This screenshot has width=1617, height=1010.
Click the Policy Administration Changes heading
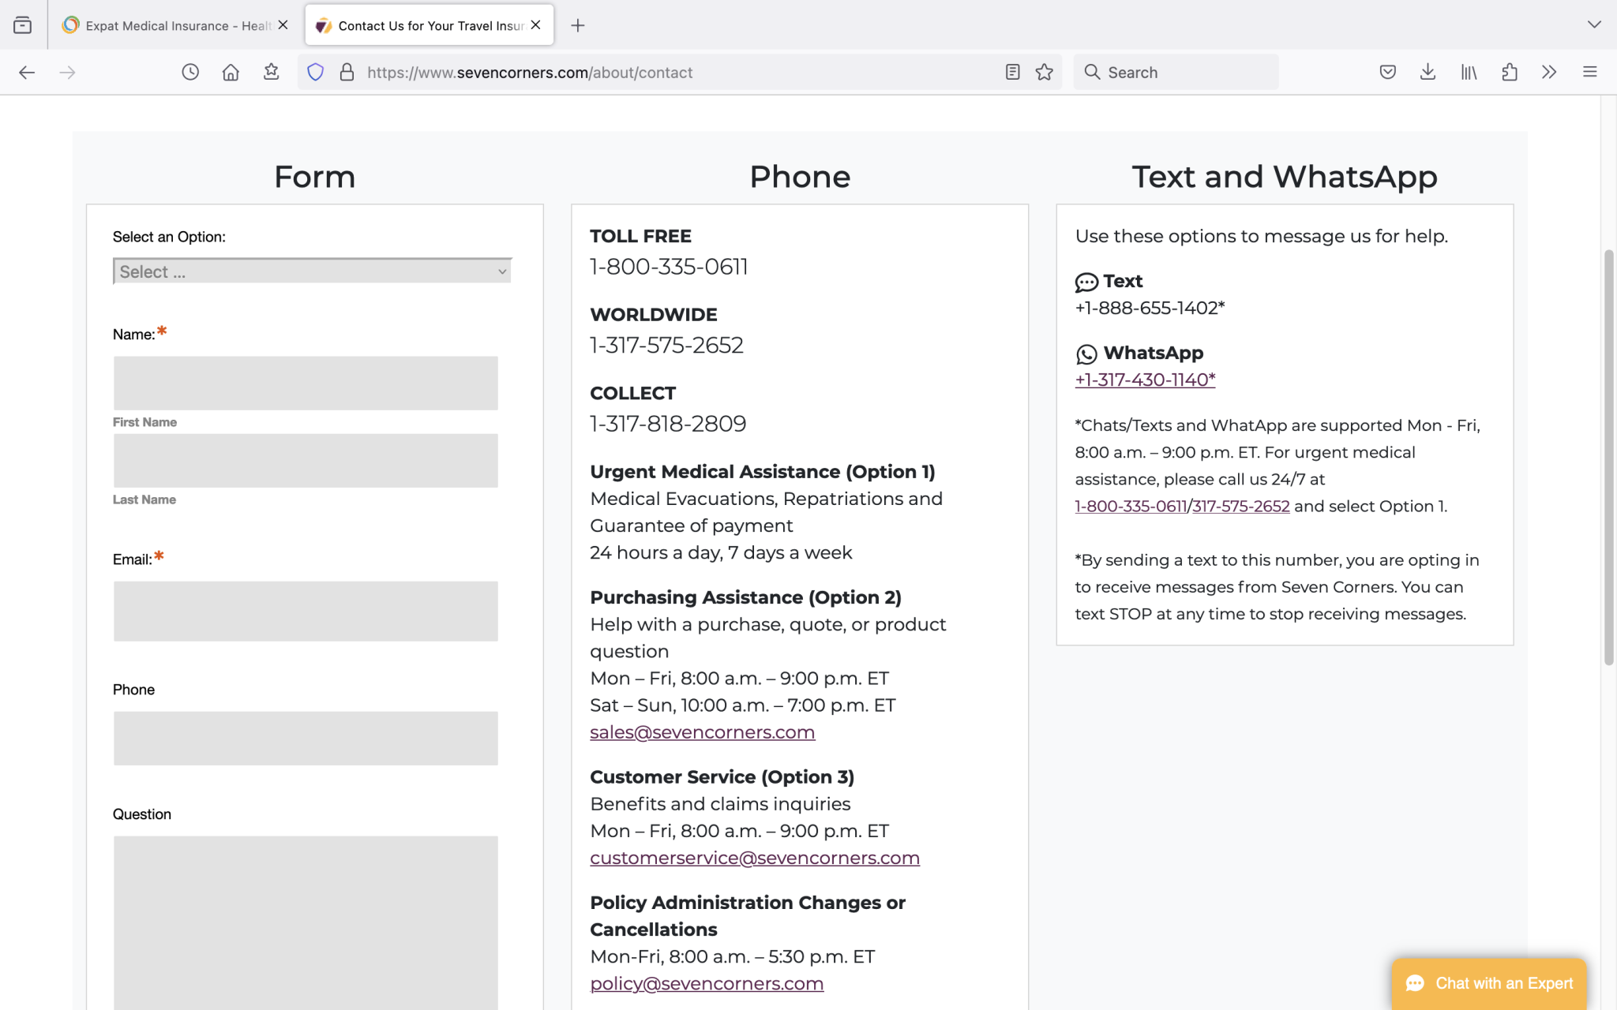[x=748, y=916]
